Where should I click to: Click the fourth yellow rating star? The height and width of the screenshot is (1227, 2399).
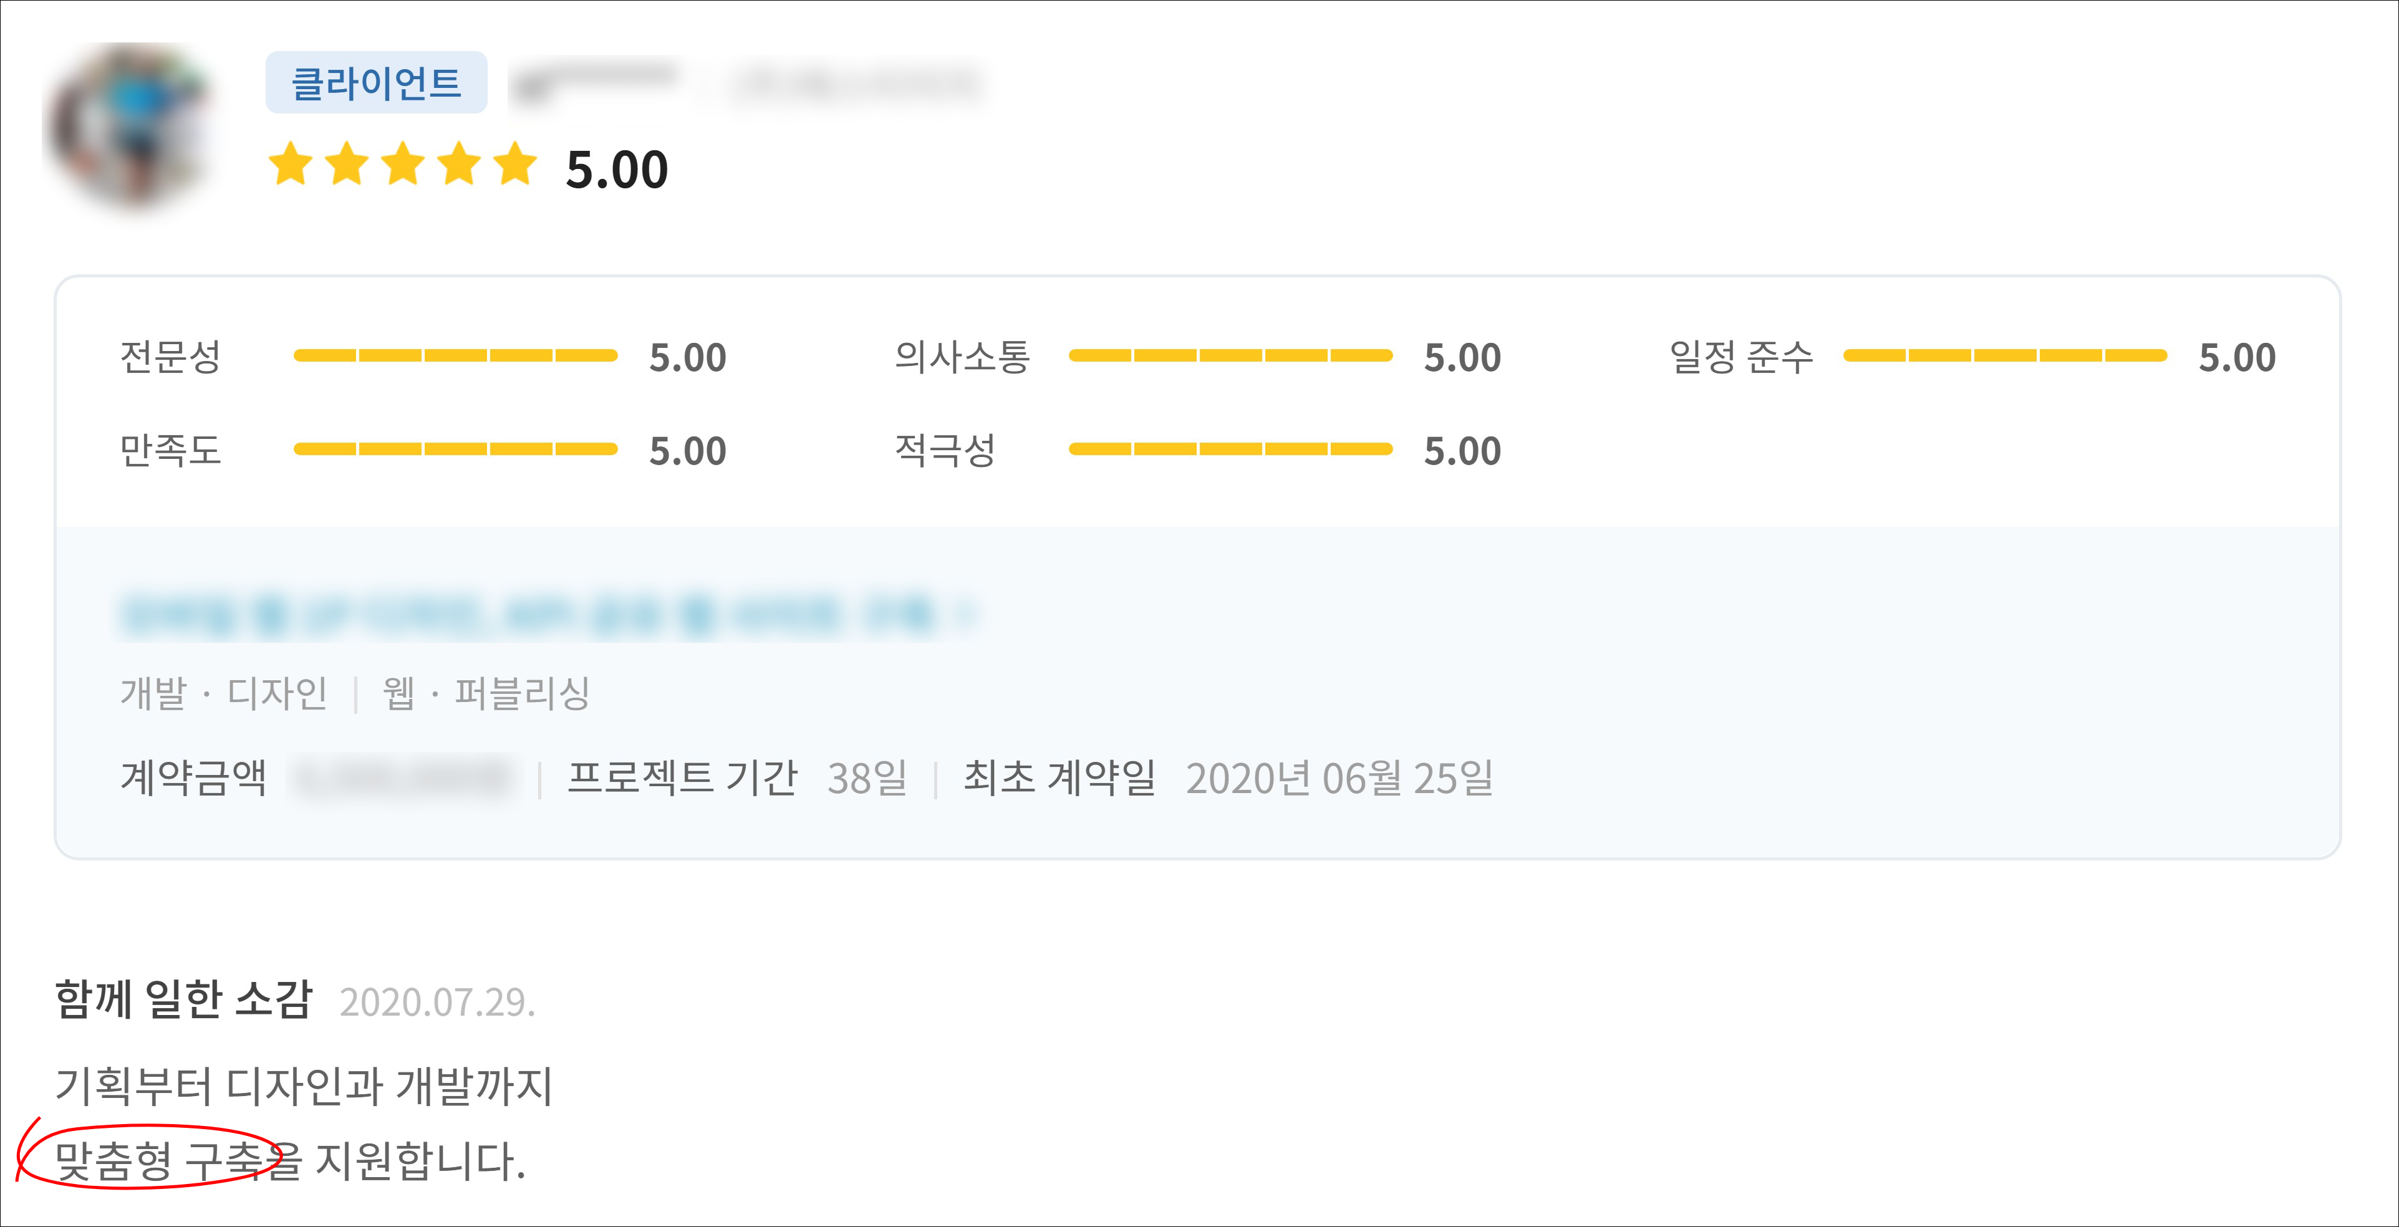[x=460, y=165]
